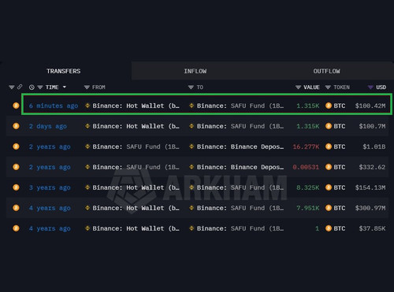Open the '2 years ago' link for 0.00531
The image size is (394, 292).
tap(50, 167)
